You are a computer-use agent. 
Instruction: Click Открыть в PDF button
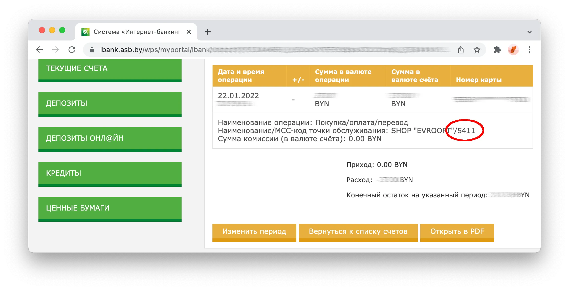click(x=457, y=233)
